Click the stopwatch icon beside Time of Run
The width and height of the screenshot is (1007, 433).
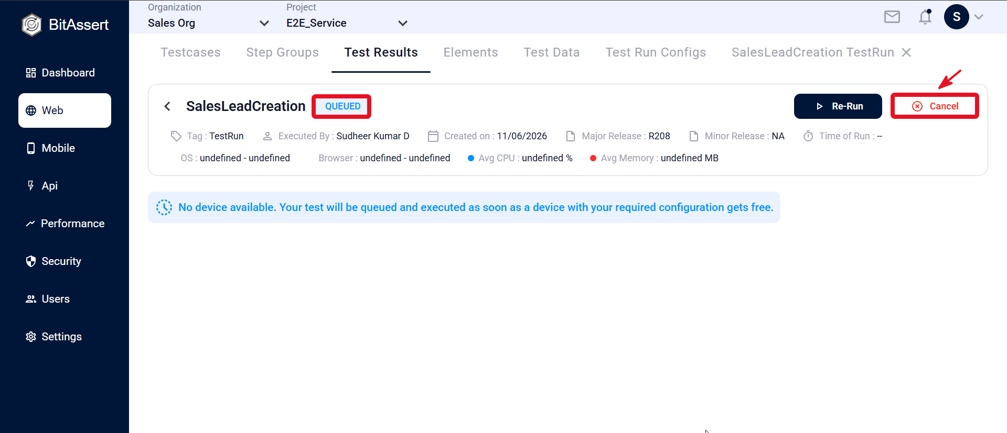click(808, 136)
